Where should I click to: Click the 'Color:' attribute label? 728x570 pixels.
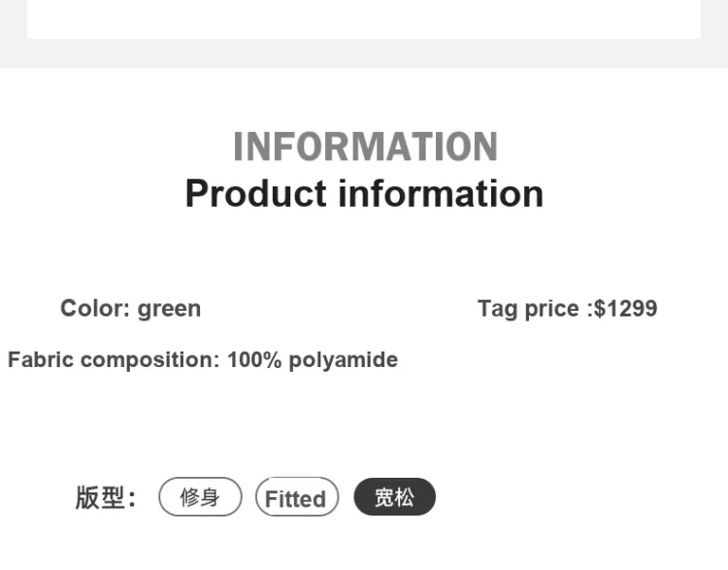95,309
